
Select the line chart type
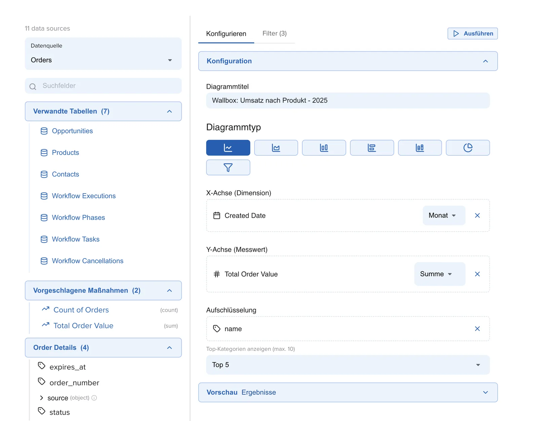(228, 148)
